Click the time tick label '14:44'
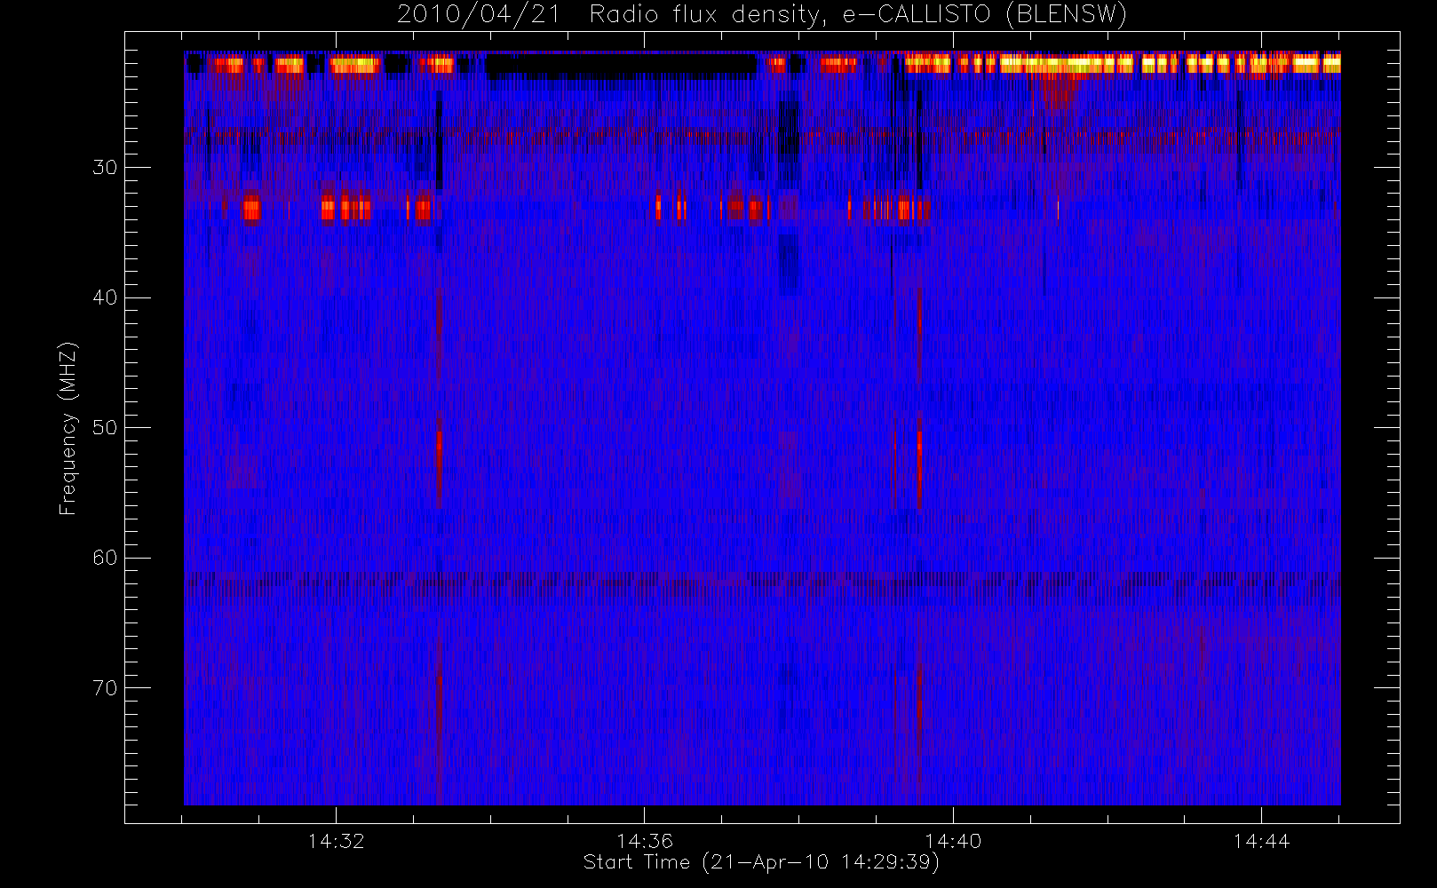The image size is (1437, 888). pyautogui.click(x=1261, y=841)
